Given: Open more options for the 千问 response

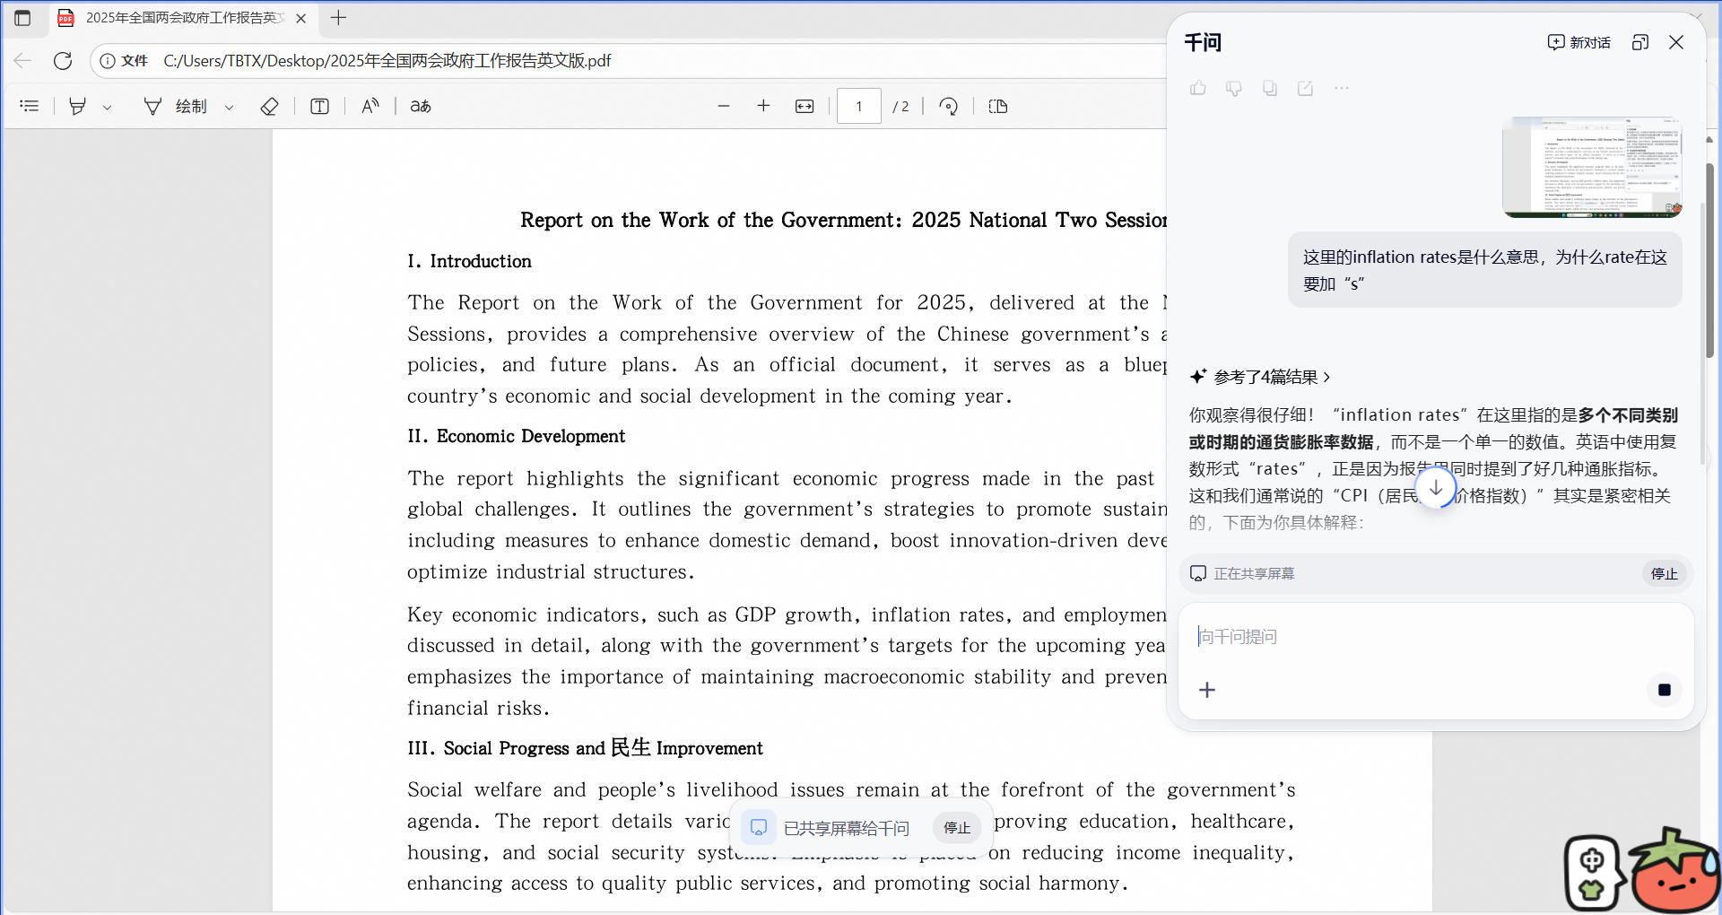Looking at the screenshot, I should coord(1342,88).
